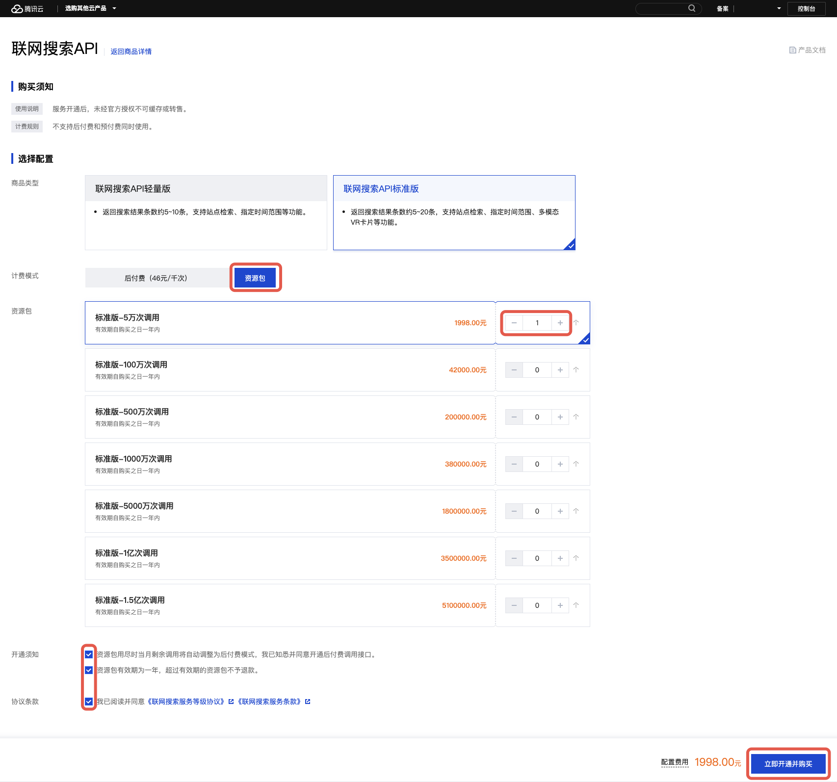
Task: Decrease quantity for 标准版-1亿次调用
Action: click(514, 558)
